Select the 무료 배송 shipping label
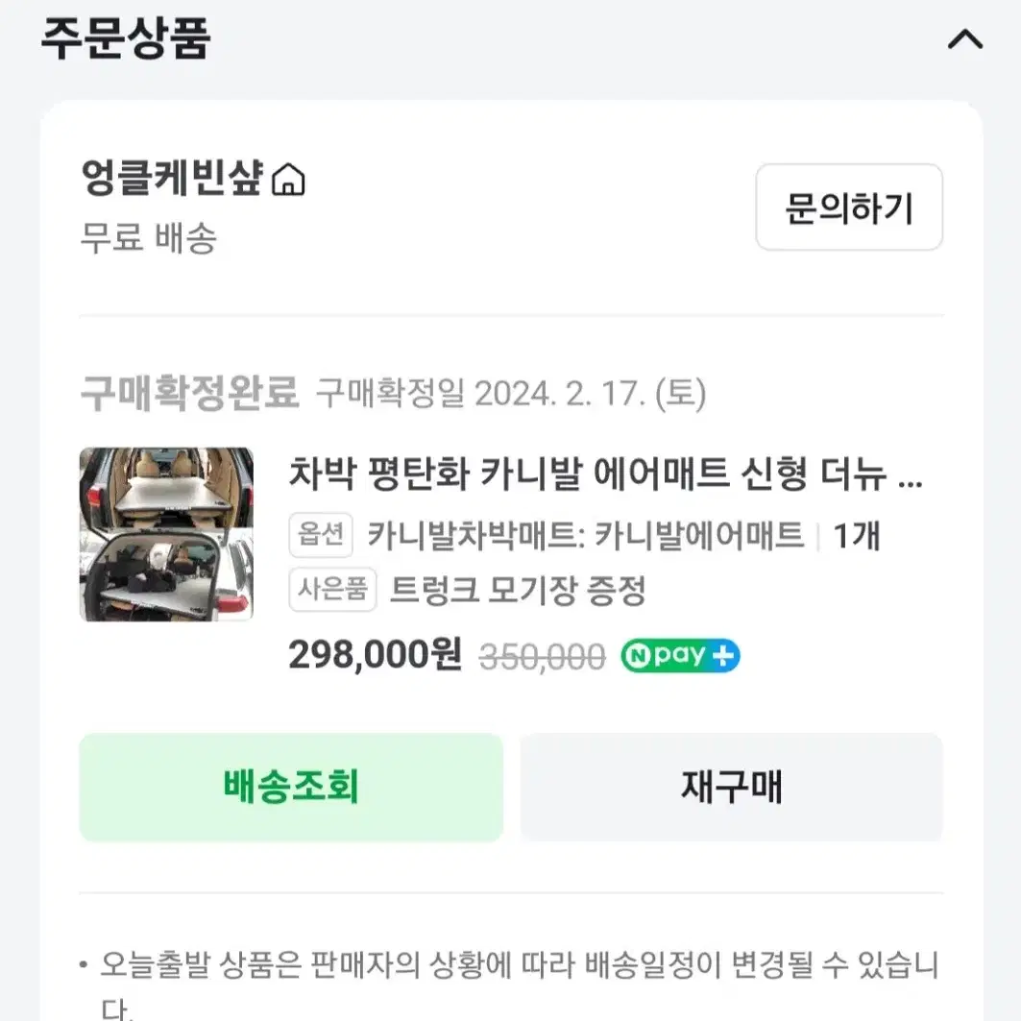 (x=149, y=237)
